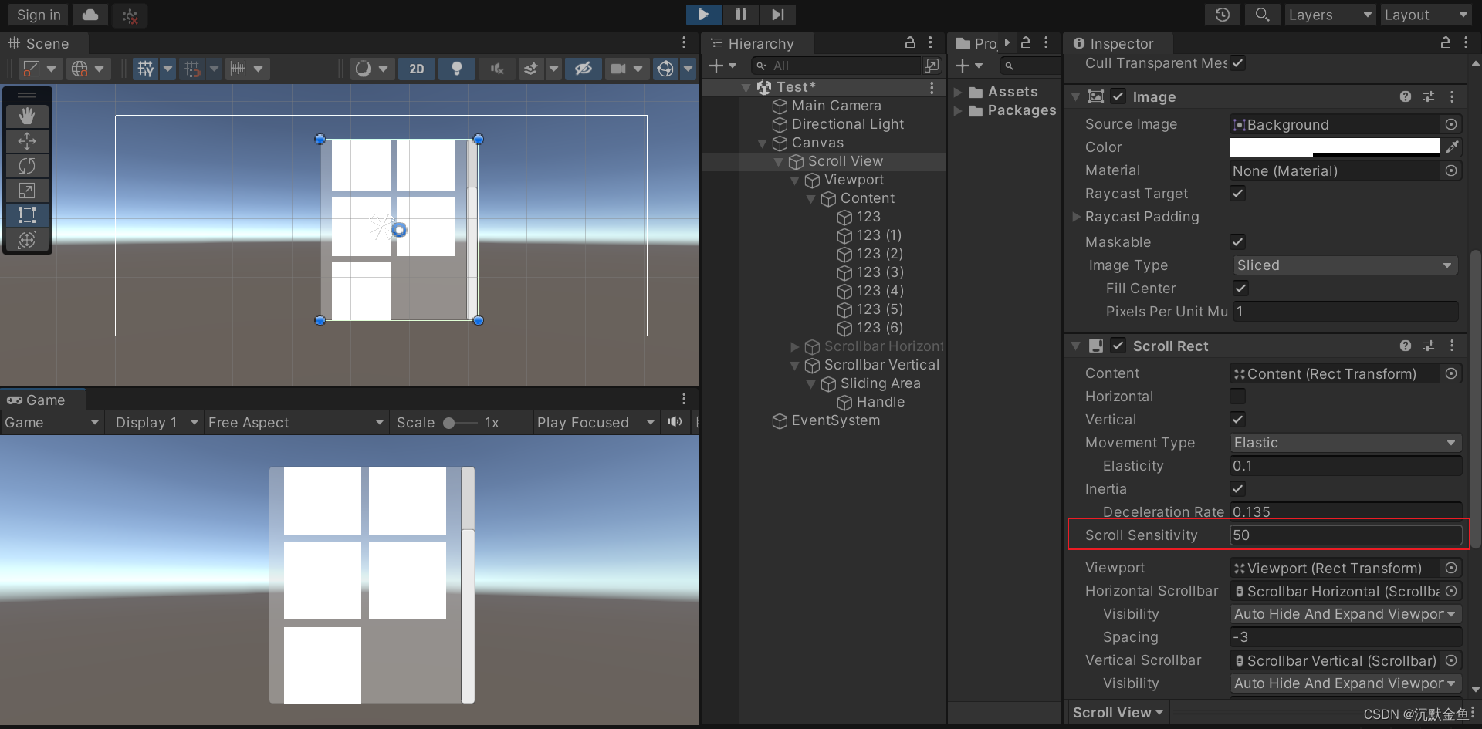Select the Move tool
The image size is (1482, 729).
point(27,141)
